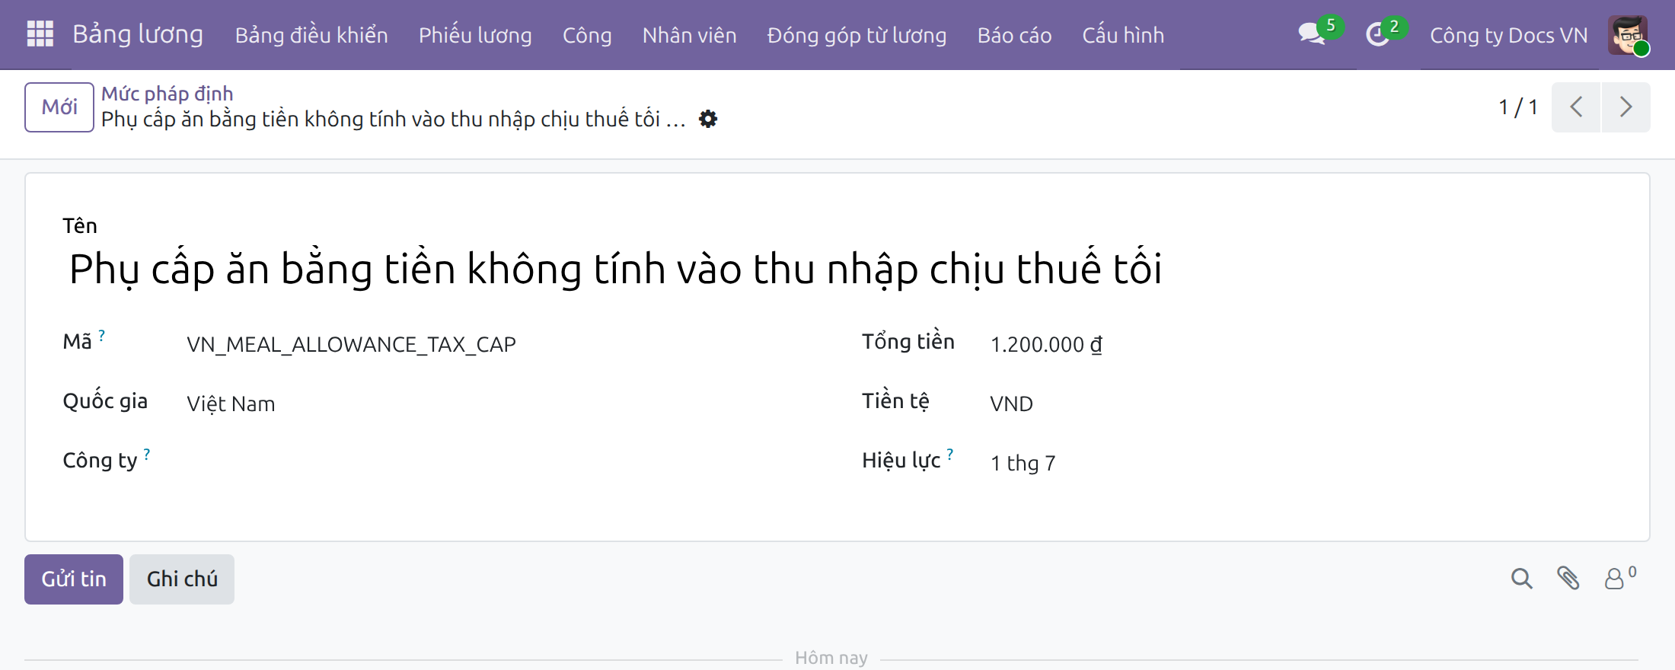Open the Đóng góp từ lương menu
Image resolution: width=1675 pixels, height=670 pixels.
tap(857, 35)
